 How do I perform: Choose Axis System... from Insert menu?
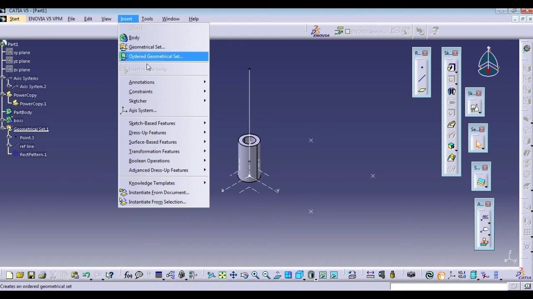tap(164, 110)
